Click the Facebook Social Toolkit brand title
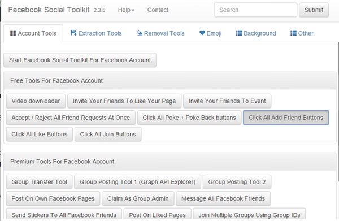This screenshot has height=221, width=339. coord(49,10)
